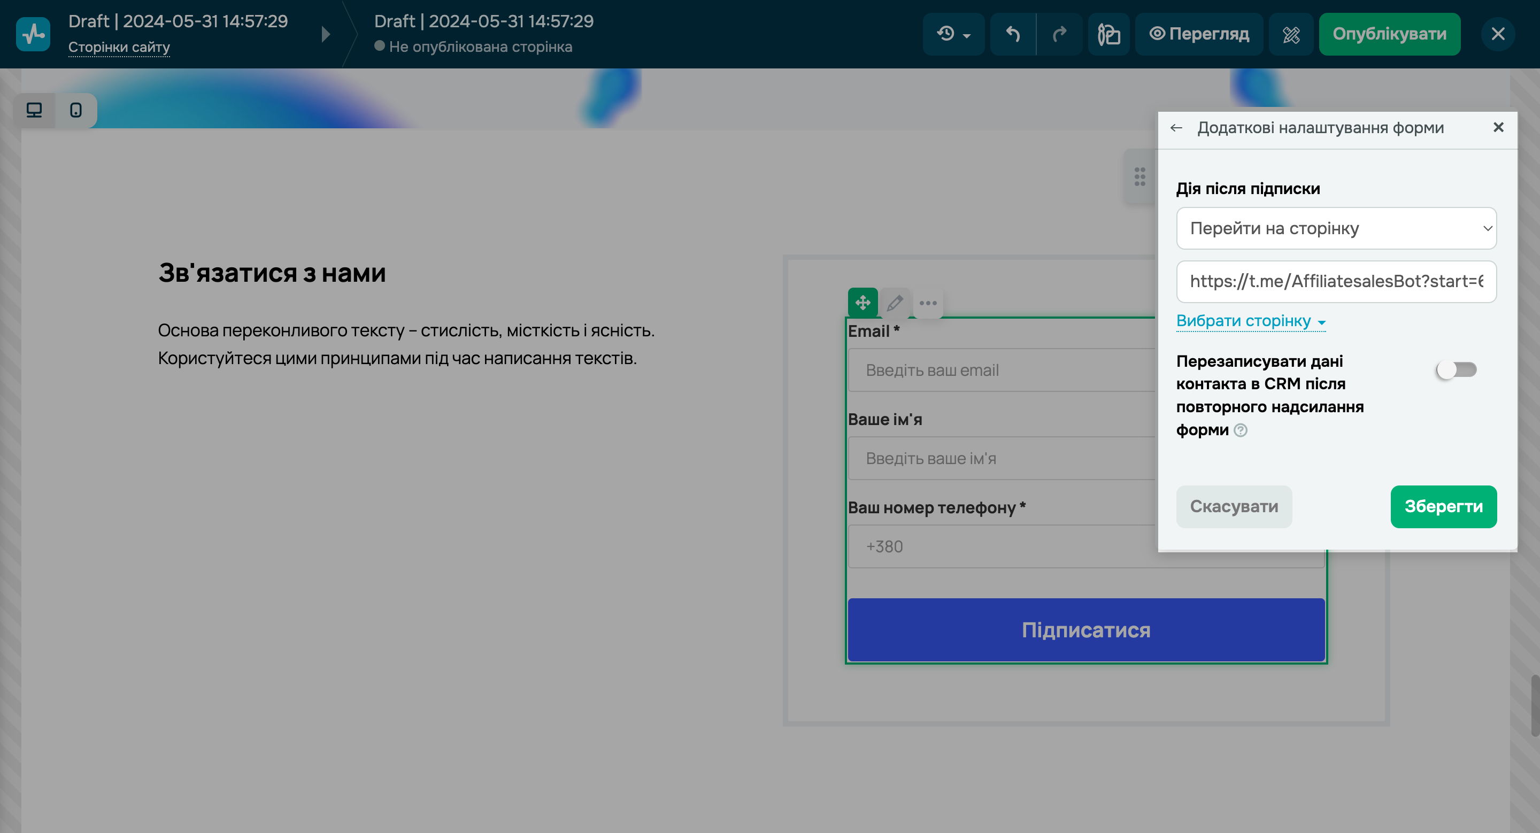Switch to mobile view icon
This screenshot has height=833, width=1540.
[x=76, y=110]
